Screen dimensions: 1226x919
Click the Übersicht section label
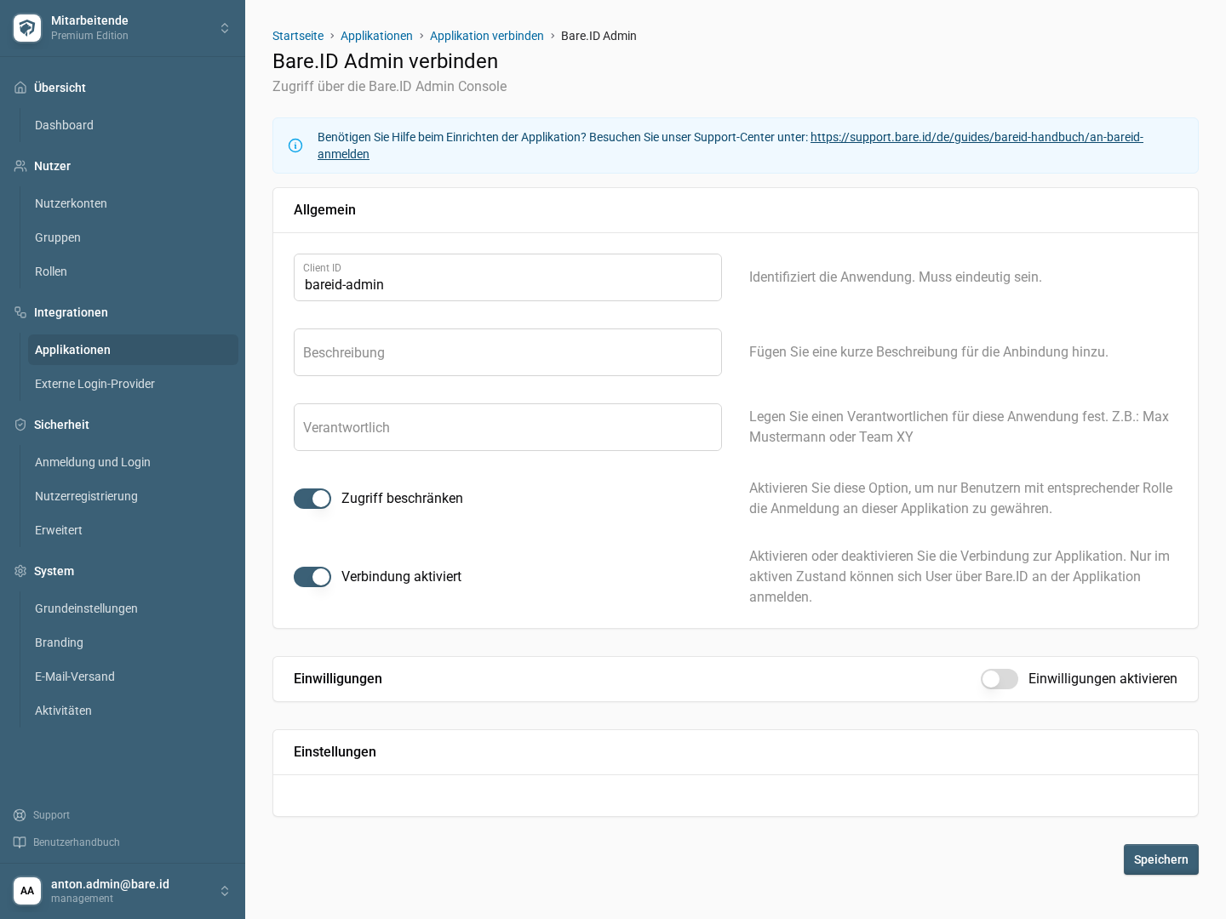click(60, 88)
